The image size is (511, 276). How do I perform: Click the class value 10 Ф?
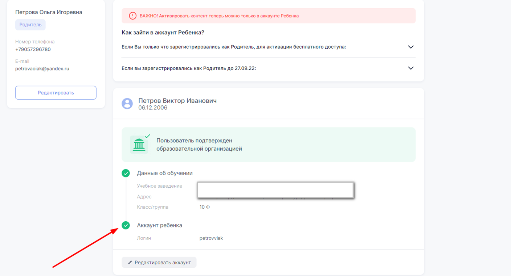(205, 207)
